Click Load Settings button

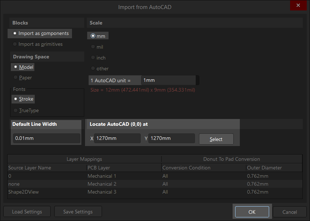[x=27, y=212]
